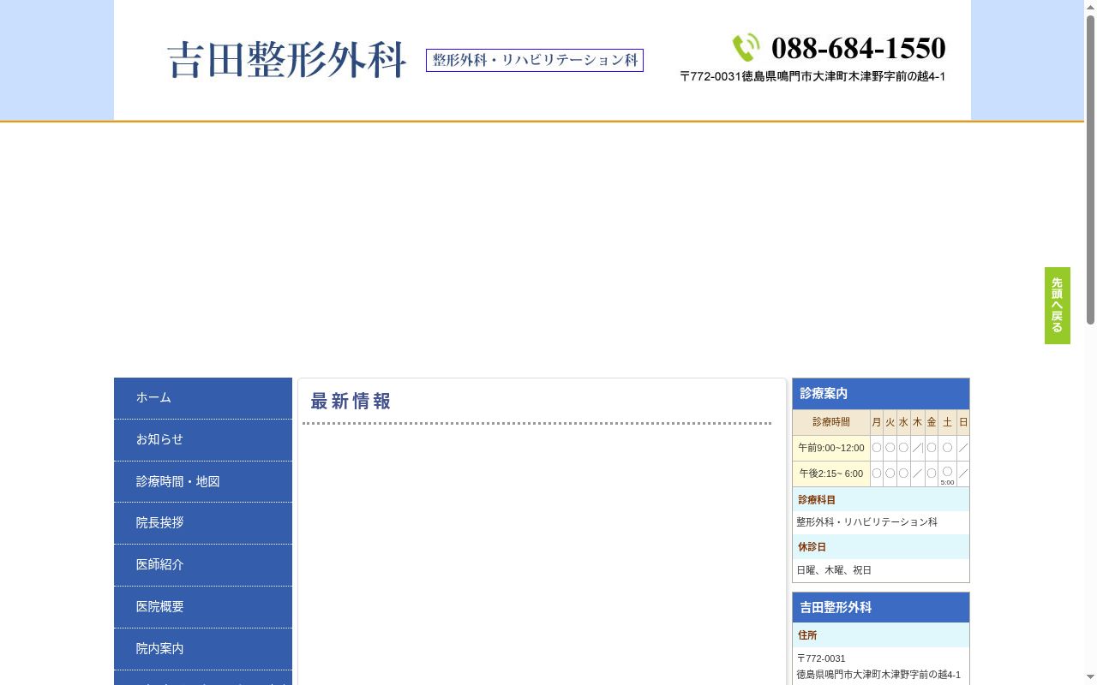Viewport: 1097px width, 685px height.
Task: Open the ホーム menu item
Action: [203, 398]
